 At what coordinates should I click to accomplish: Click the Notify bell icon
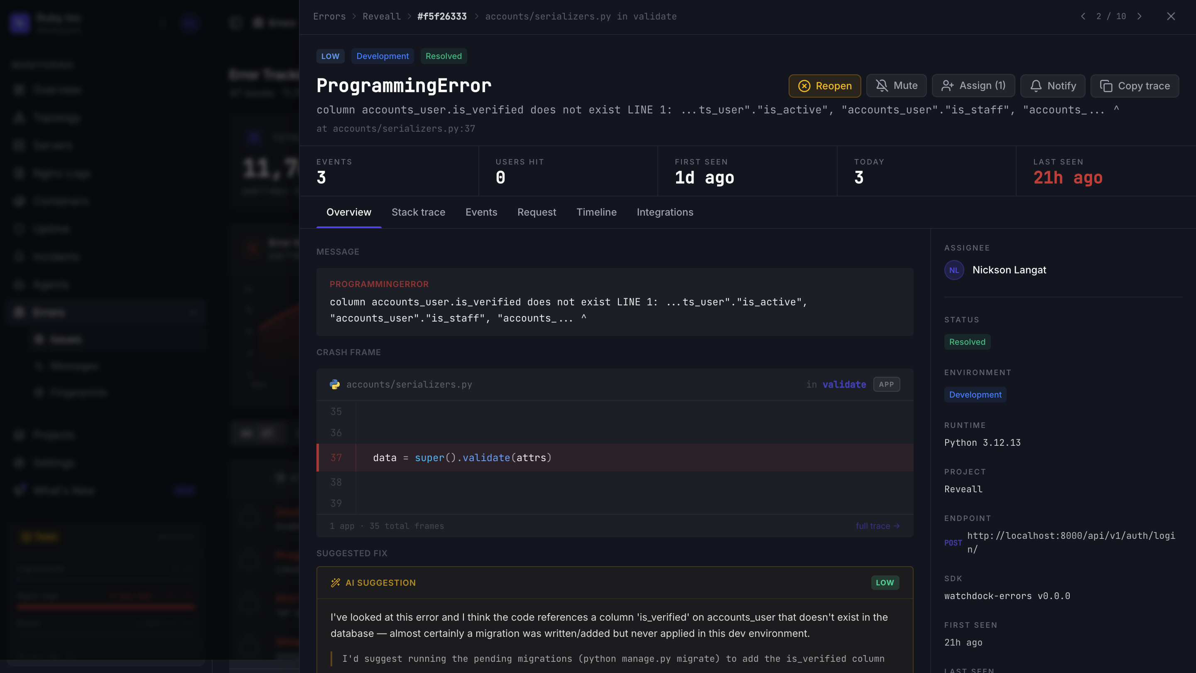point(1036,86)
